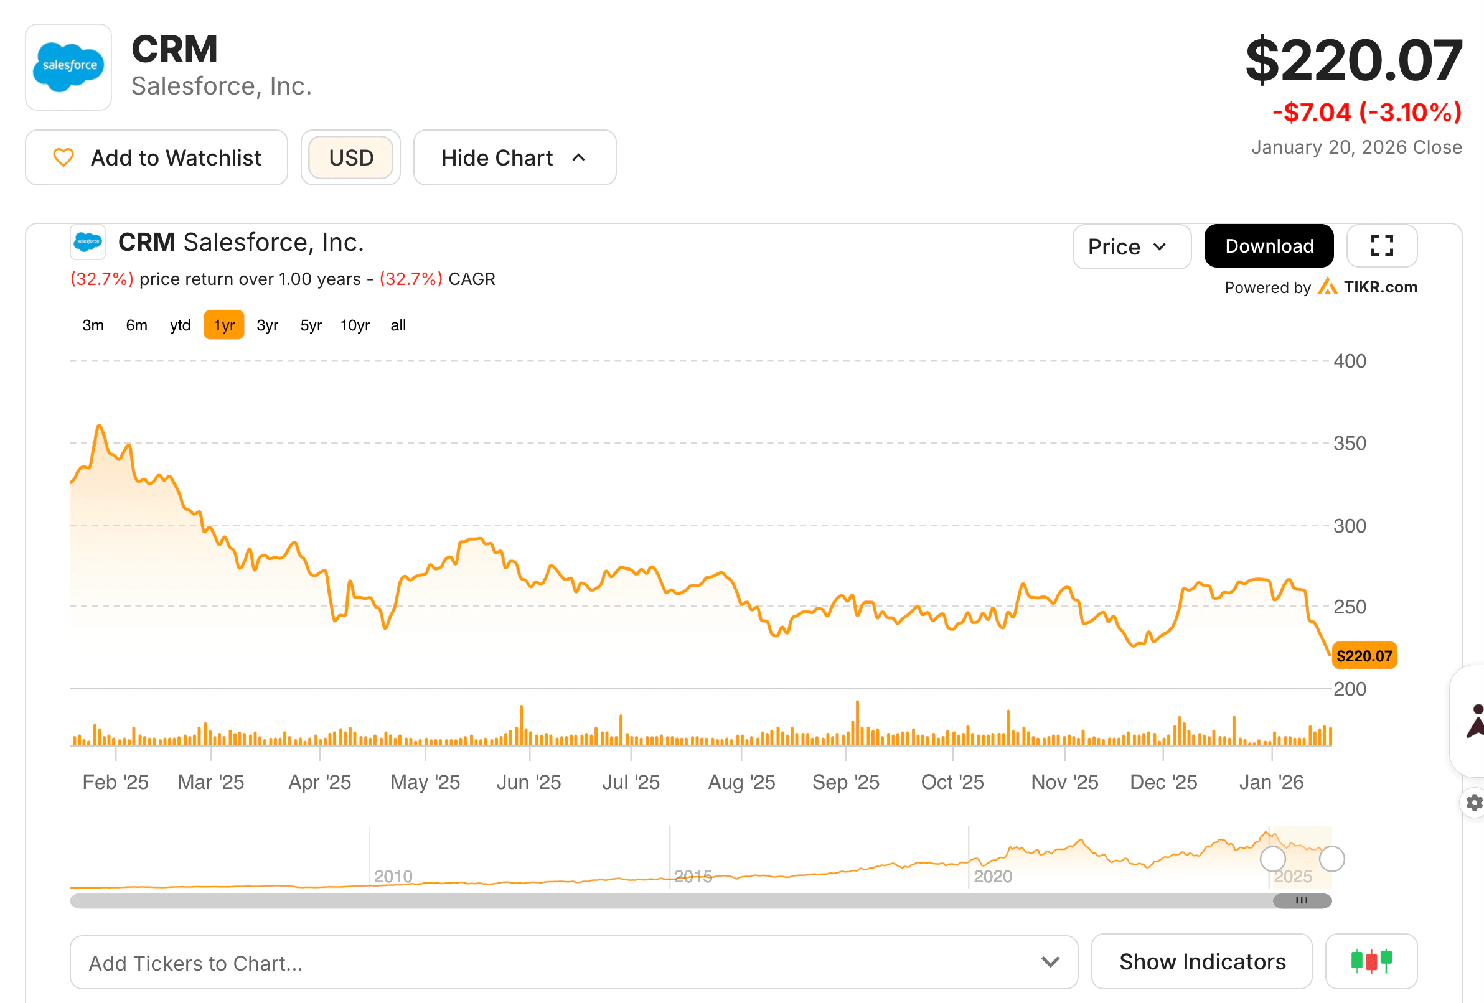Toggle currency display to USD
Image resolution: width=1484 pixels, height=1003 pixels.
(x=350, y=157)
